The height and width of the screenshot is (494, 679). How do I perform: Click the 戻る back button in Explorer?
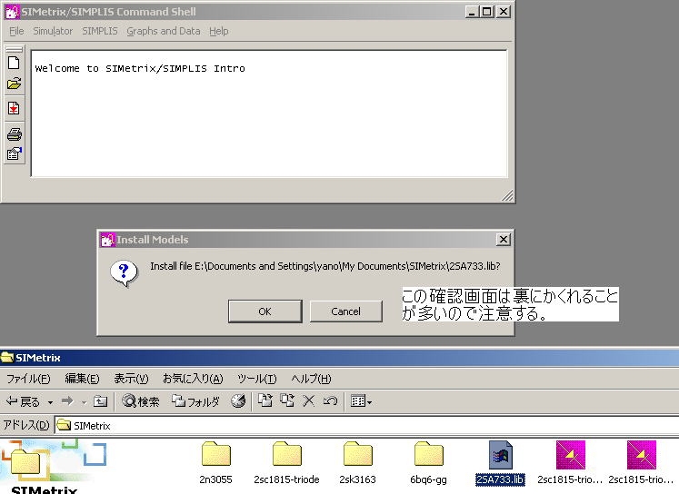pyautogui.click(x=23, y=402)
